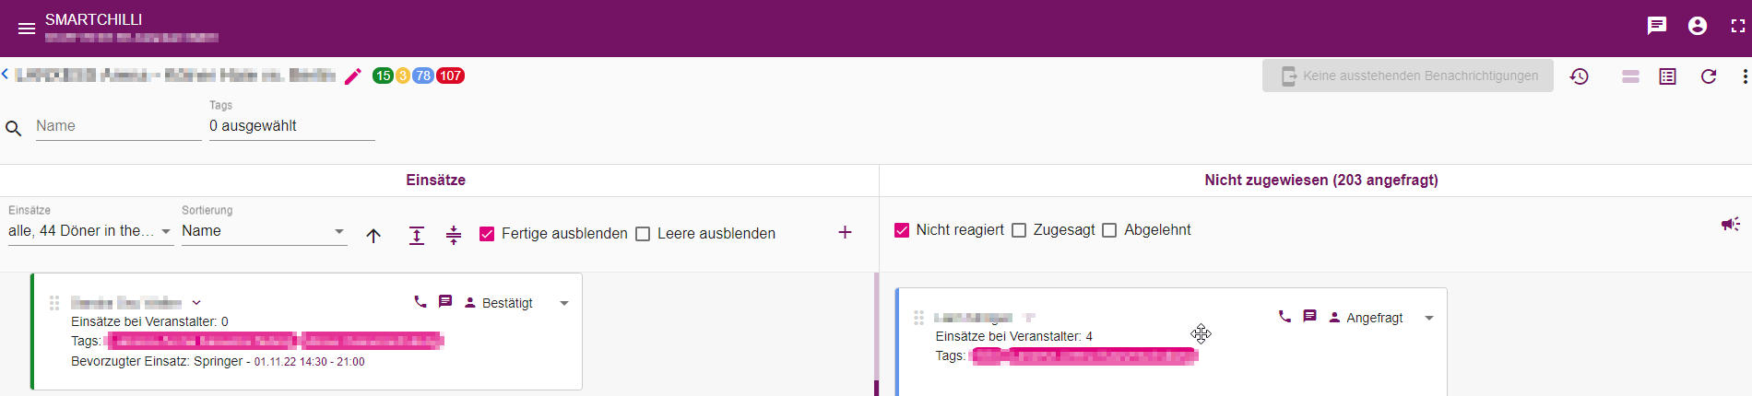Click the orange 3 status badge
The image size is (1752, 396).
tap(403, 76)
